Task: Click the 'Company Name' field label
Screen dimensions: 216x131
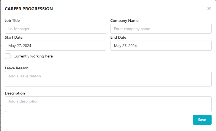Action: pos(124,20)
